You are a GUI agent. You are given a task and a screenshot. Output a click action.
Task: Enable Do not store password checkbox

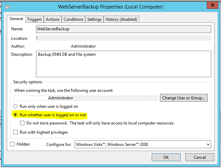tap(22, 123)
